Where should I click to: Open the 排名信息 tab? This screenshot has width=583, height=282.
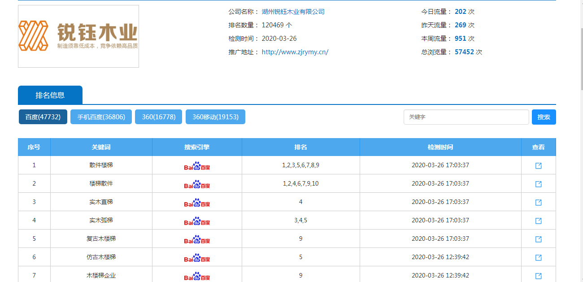point(50,95)
